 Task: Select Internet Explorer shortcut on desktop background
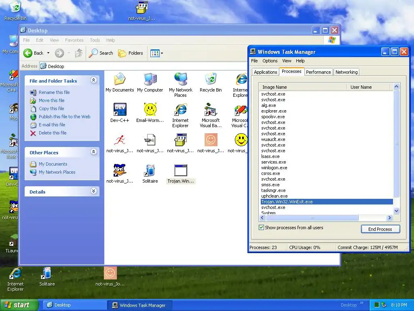(x=15, y=273)
